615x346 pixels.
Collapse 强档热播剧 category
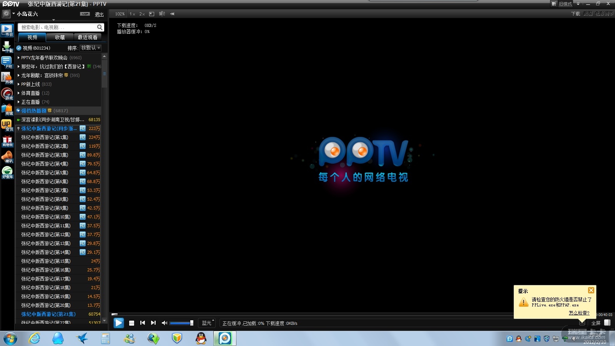pyautogui.click(x=18, y=111)
